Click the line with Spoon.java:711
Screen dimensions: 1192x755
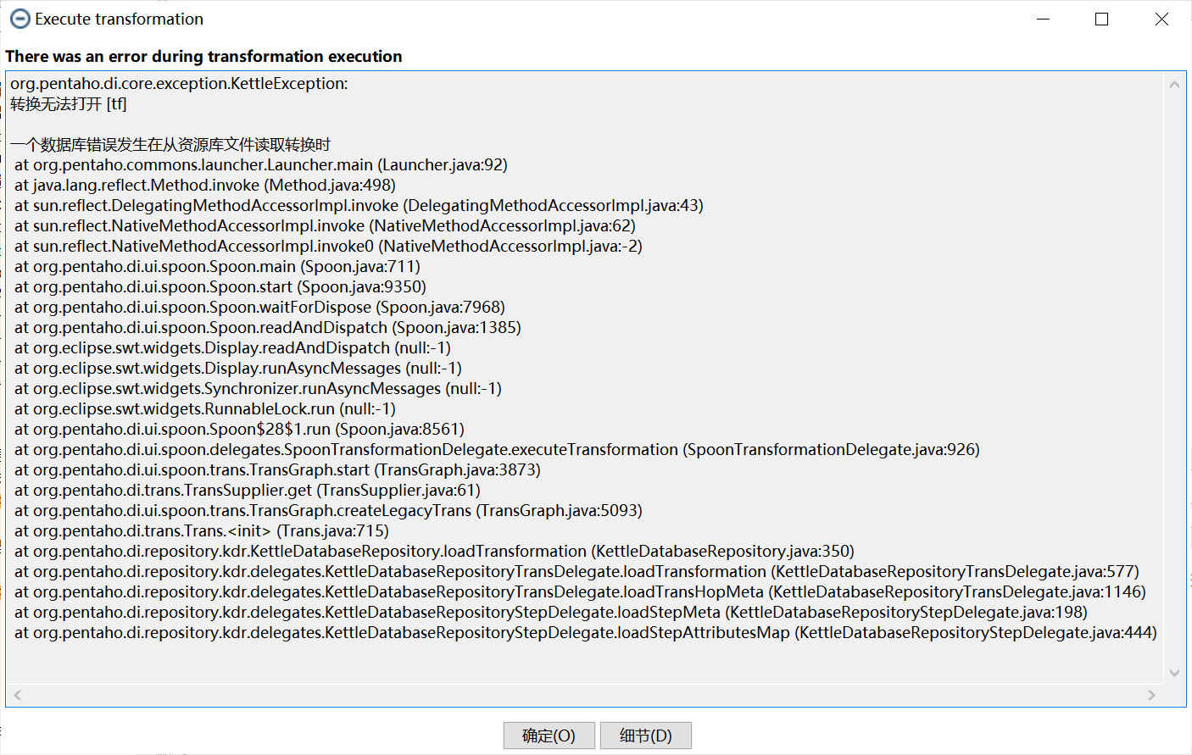tap(217, 267)
